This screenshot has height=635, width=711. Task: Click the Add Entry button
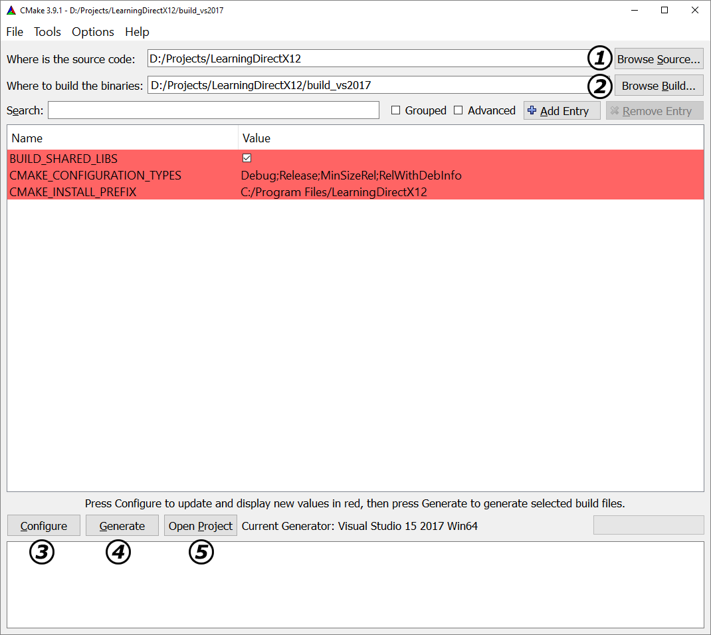561,111
